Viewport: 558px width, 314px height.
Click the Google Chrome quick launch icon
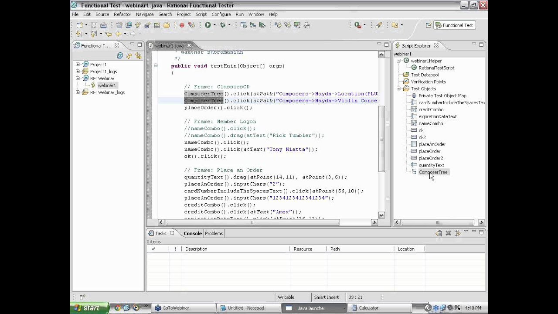click(x=118, y=308)
